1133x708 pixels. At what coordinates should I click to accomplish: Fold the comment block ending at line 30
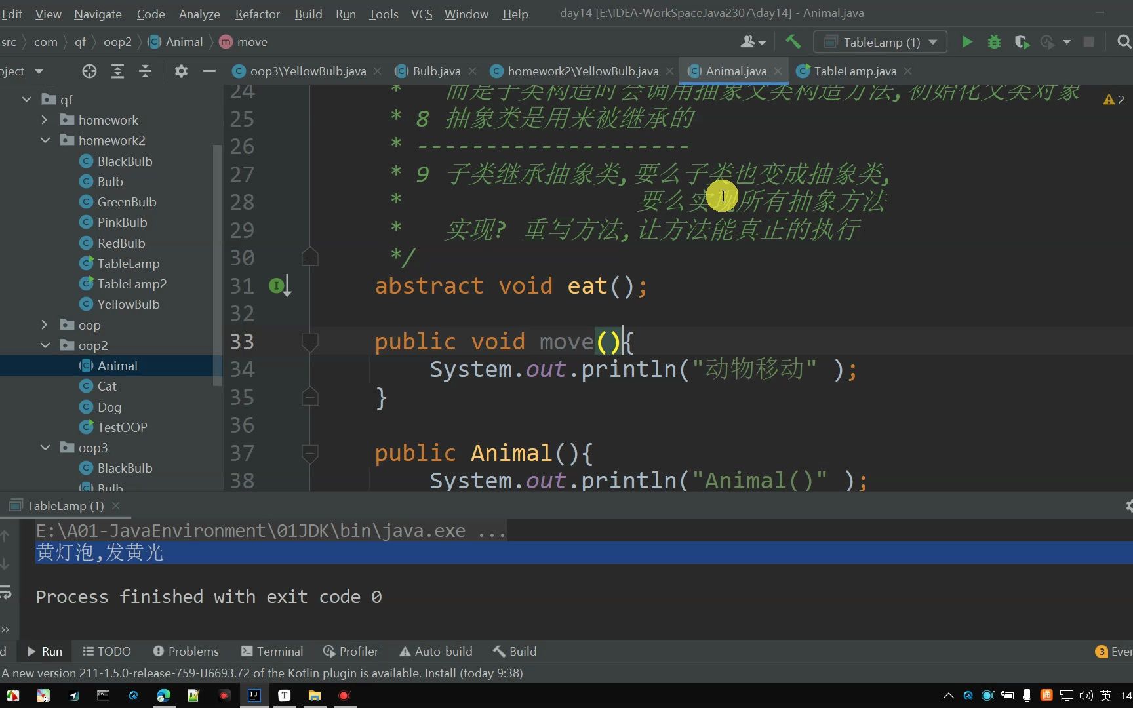coord(310,258)
